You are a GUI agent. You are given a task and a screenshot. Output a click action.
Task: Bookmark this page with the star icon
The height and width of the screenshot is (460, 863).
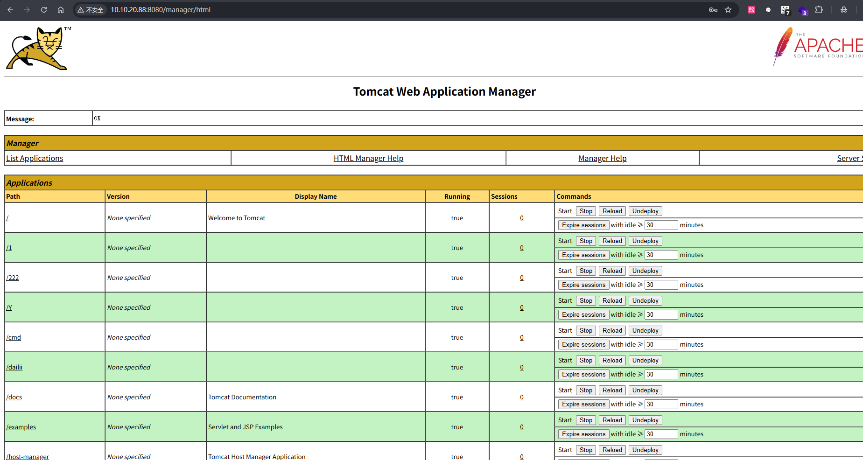point(728,10)
